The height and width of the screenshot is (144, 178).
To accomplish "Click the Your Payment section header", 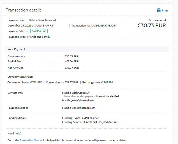I will (x=17, y=49).
